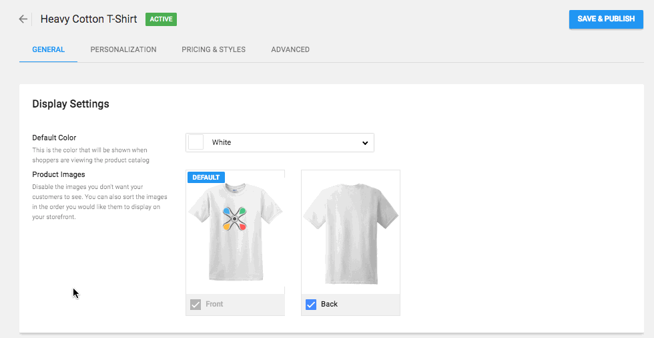Click the back arrow icon
654x338 pixels.
pos(23,19)
